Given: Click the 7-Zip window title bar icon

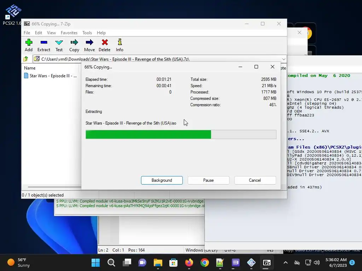Looking at the screenshot, I should click(27, 24).
